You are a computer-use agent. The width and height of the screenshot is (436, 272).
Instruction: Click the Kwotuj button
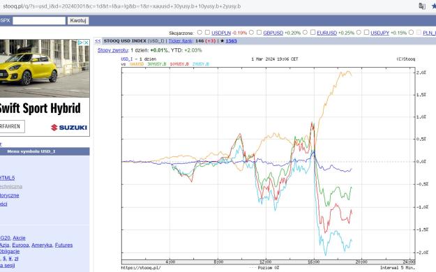(78, 21)
